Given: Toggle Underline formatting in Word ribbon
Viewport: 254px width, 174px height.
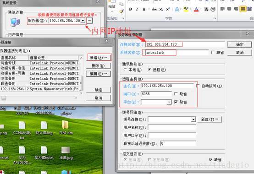Looking at the screenshot, I should (x=144, y=9).
